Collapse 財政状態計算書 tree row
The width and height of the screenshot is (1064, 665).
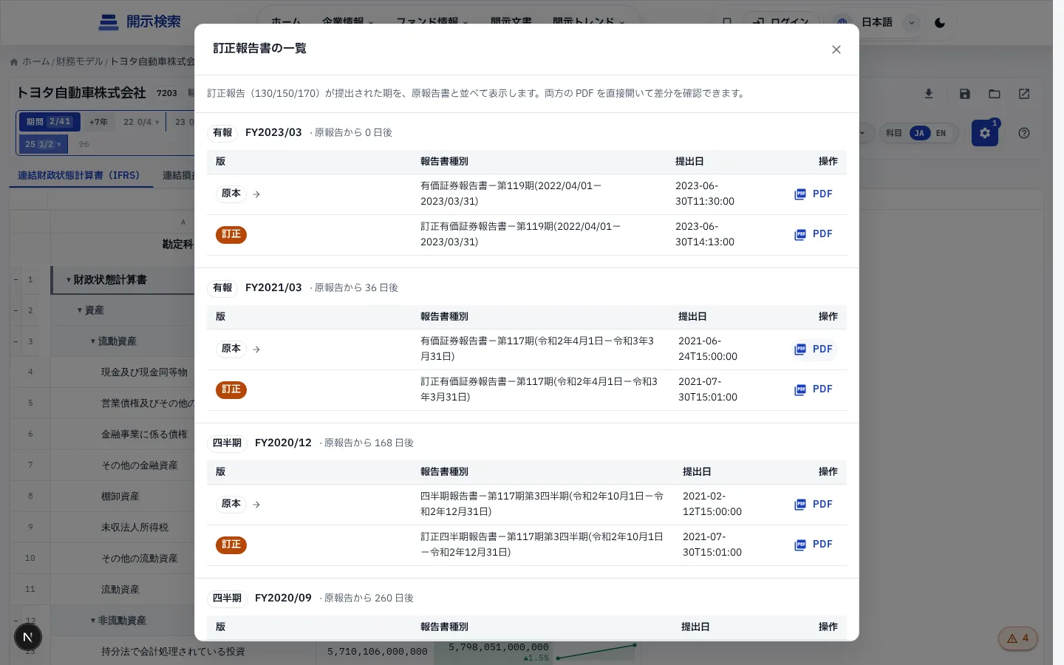tap(69, 280)
